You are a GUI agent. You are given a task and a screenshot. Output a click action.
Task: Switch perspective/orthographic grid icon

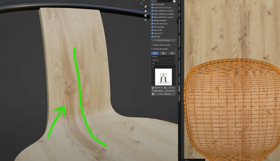point(145,20)
